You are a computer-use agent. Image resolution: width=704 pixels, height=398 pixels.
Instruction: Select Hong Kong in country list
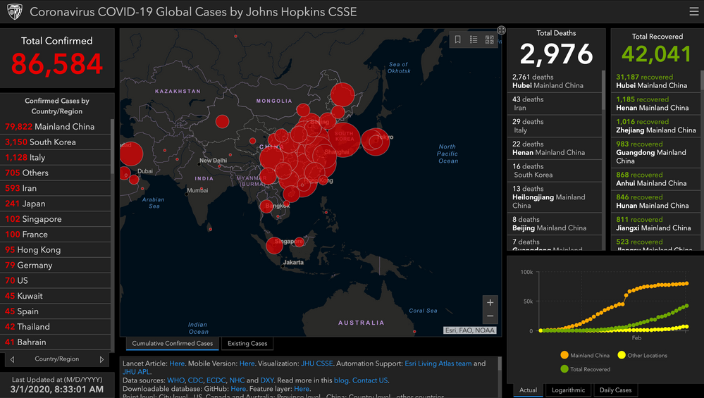click(56, 250)
